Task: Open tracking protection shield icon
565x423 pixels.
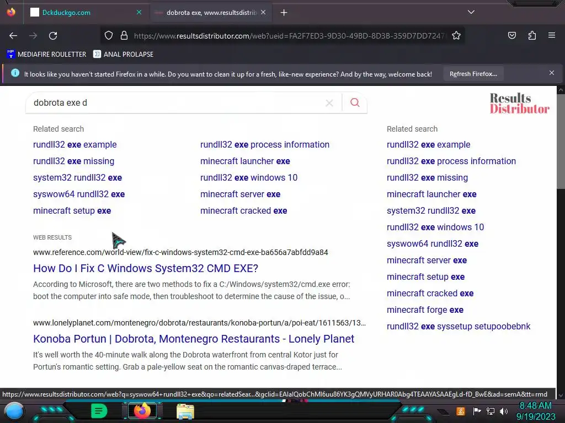Action: click(109, 36)
